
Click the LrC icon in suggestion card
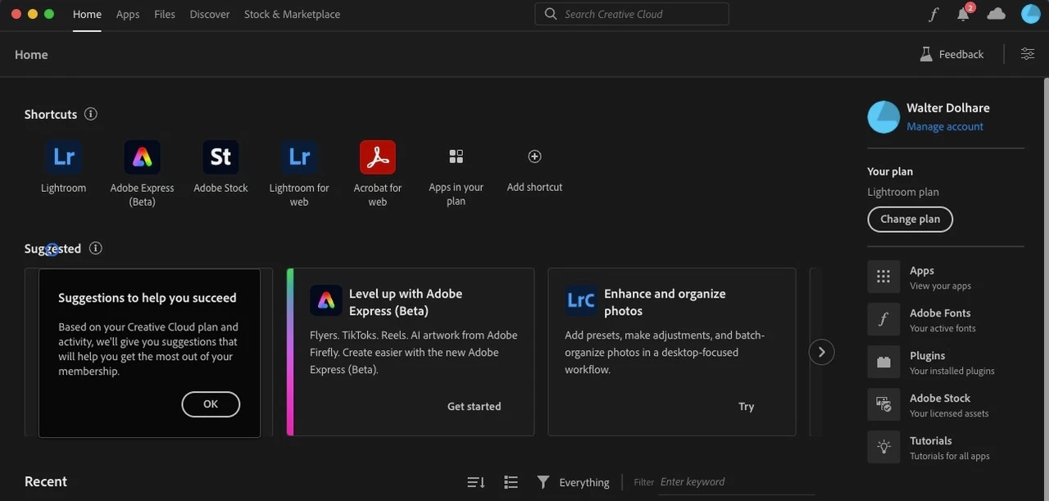point(581,301)
